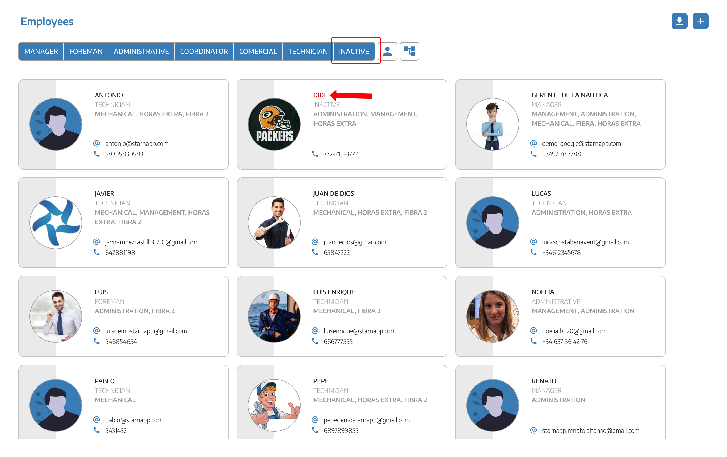Viewport: 727px width, 457px height.
Task: Switch to employee list view icon
Action: tap(387, 51)
